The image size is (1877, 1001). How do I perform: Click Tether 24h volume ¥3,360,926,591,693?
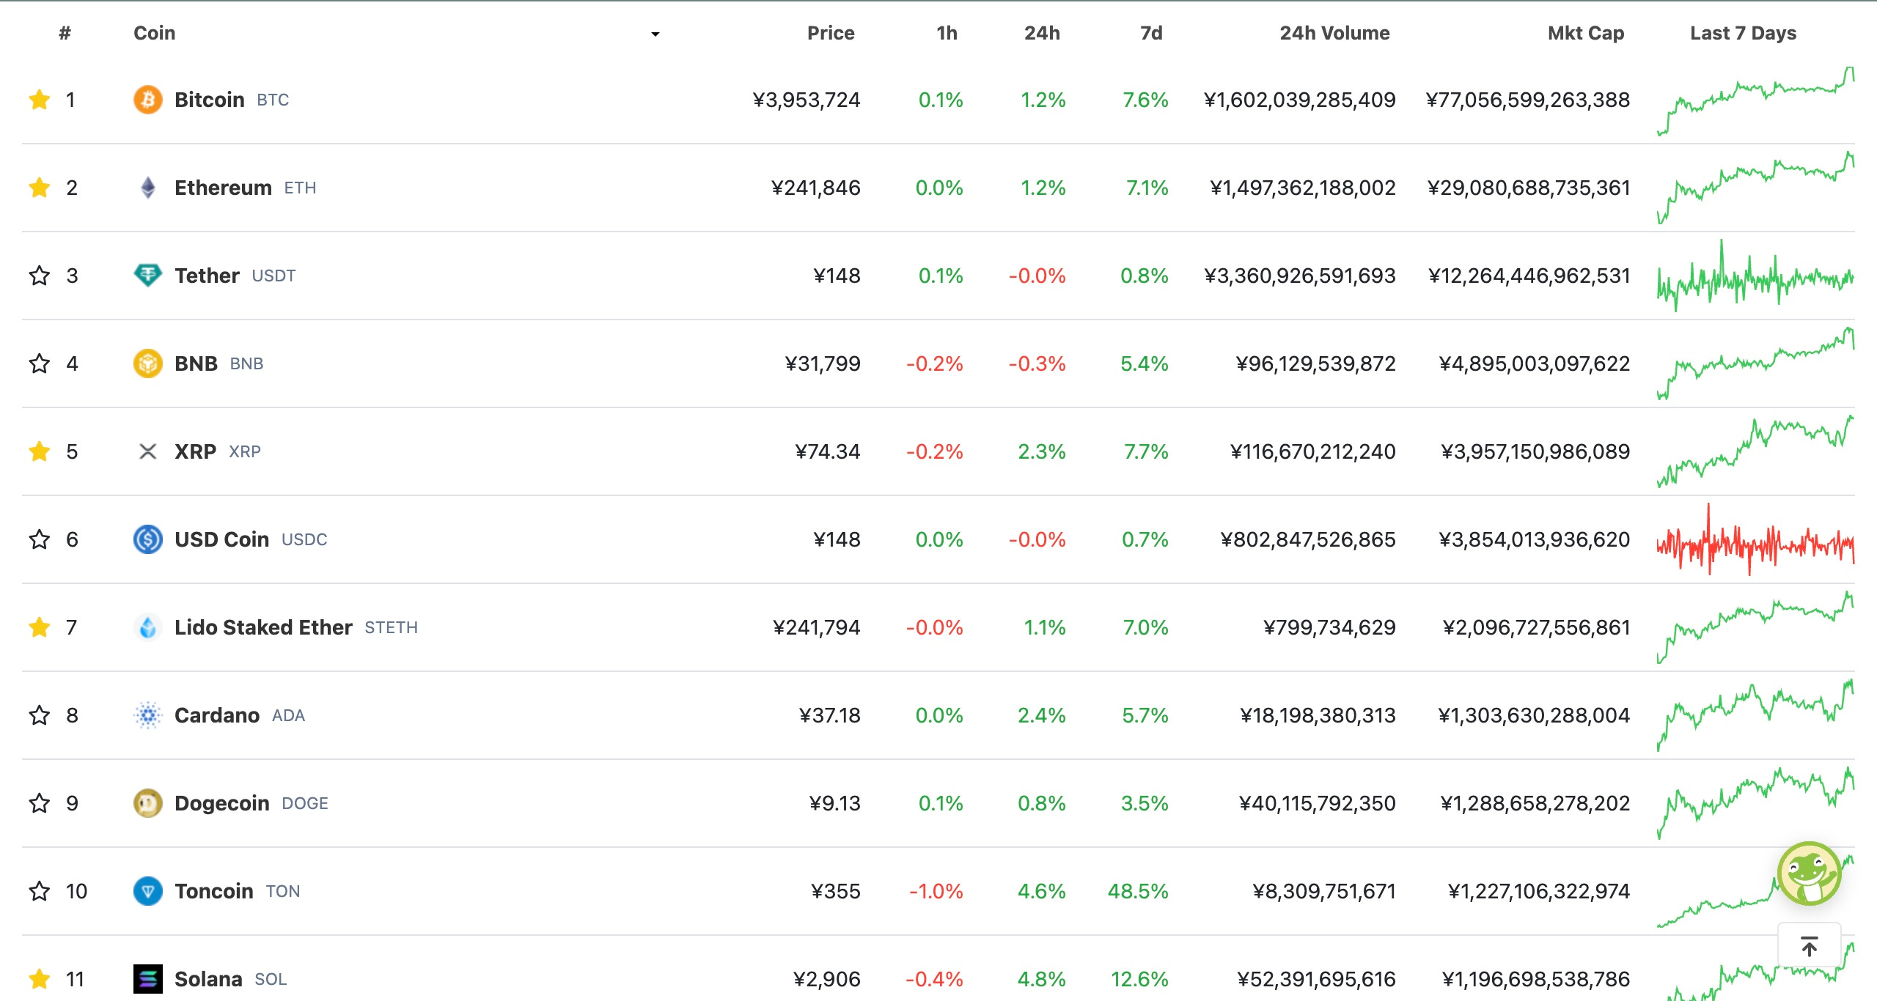point(1299,276)
